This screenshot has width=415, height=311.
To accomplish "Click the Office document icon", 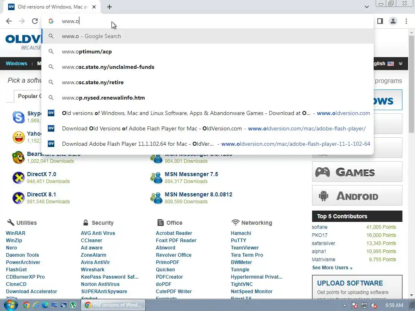I will (160, 222).
